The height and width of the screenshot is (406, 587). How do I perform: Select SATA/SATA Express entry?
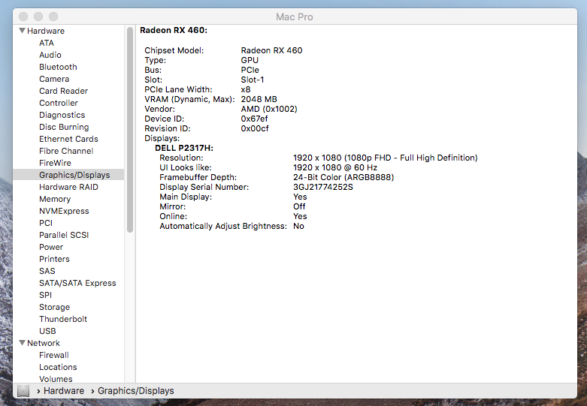[77, 283]
